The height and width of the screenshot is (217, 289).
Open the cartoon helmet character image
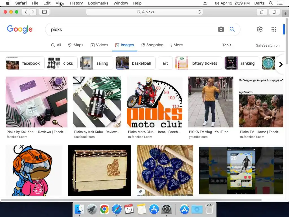(x=34, y=170)
